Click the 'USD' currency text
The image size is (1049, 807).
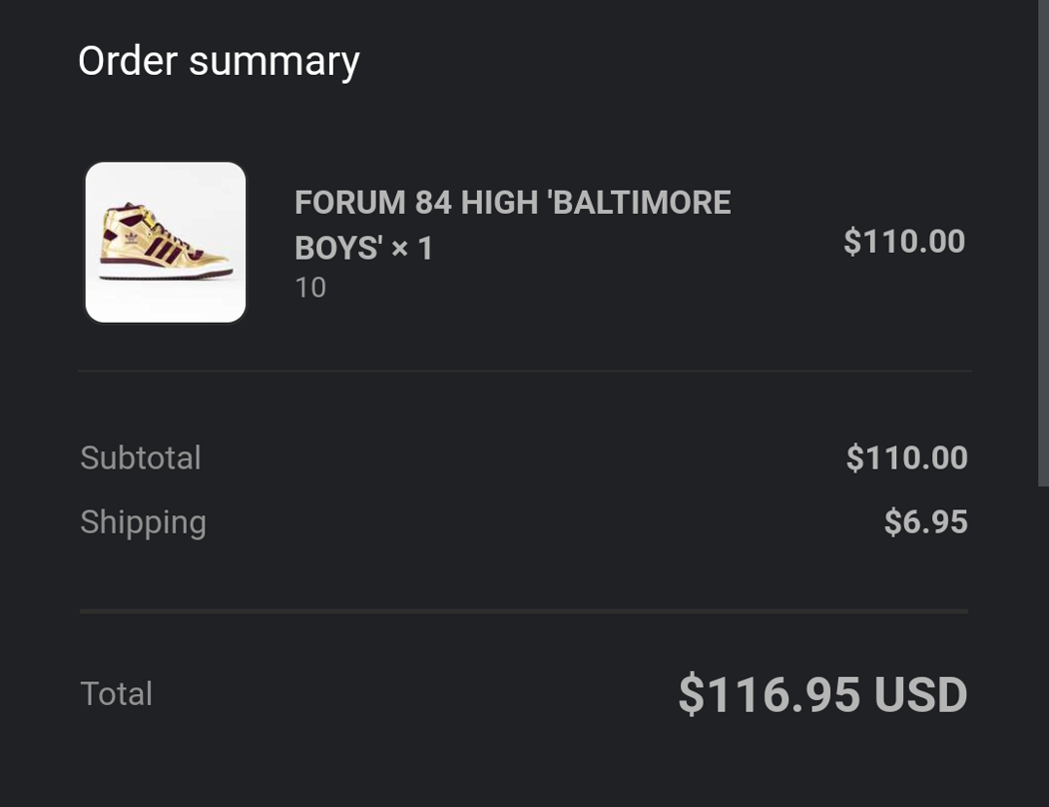[921, 695]
